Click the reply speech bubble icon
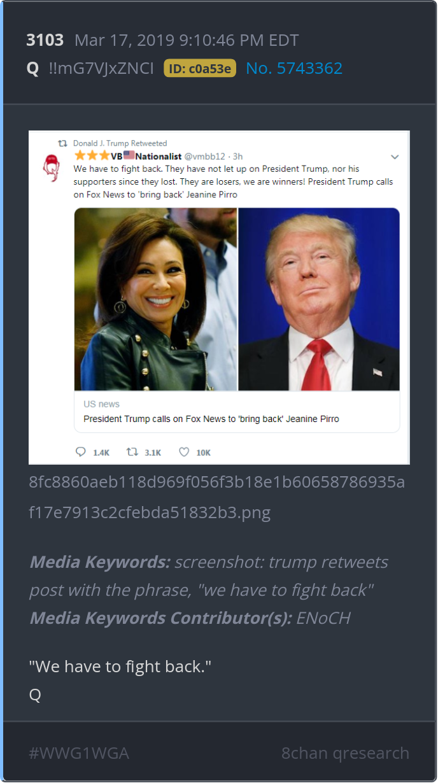438x783 pixels. tap(80, 452)
